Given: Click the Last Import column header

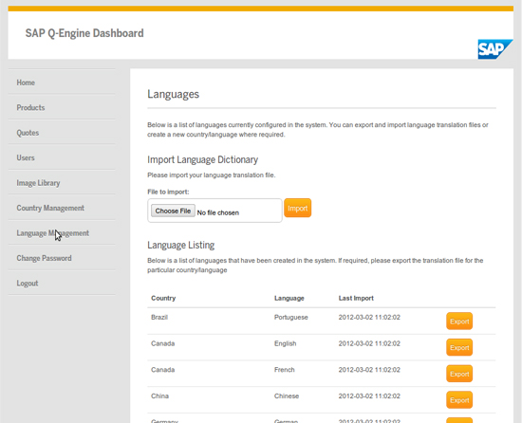Looking at the screenshot, I should pos(356,298).
